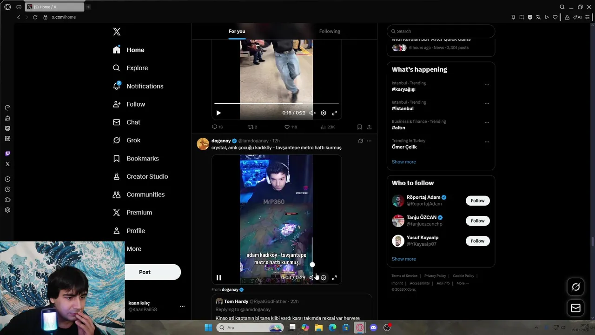This screenshot has width=595, height=335.
Task: Open account menu for kaan kılıç
Action: [x=182, y=306]
